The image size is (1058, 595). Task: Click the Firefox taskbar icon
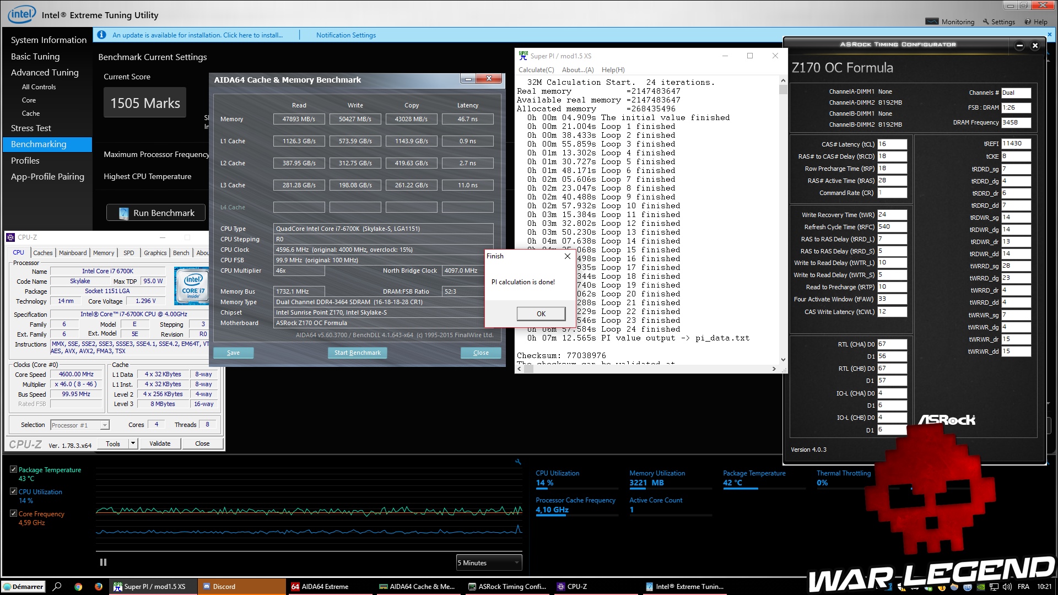pyautogui.click(x=99, y=587)
